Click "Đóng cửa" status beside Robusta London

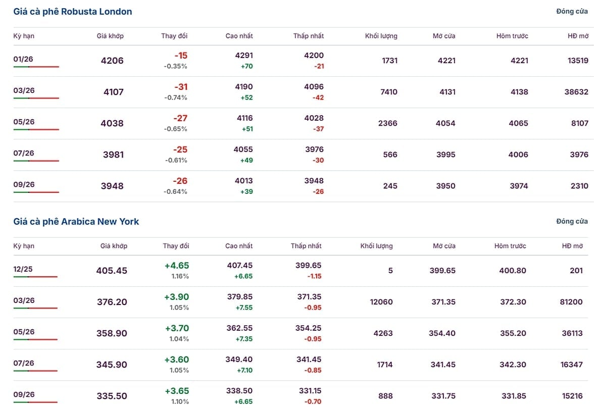point(572,12)
